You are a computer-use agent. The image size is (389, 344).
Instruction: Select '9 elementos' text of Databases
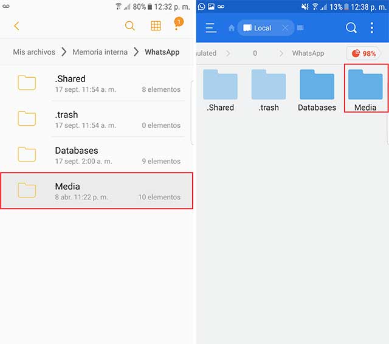(161, 161)
